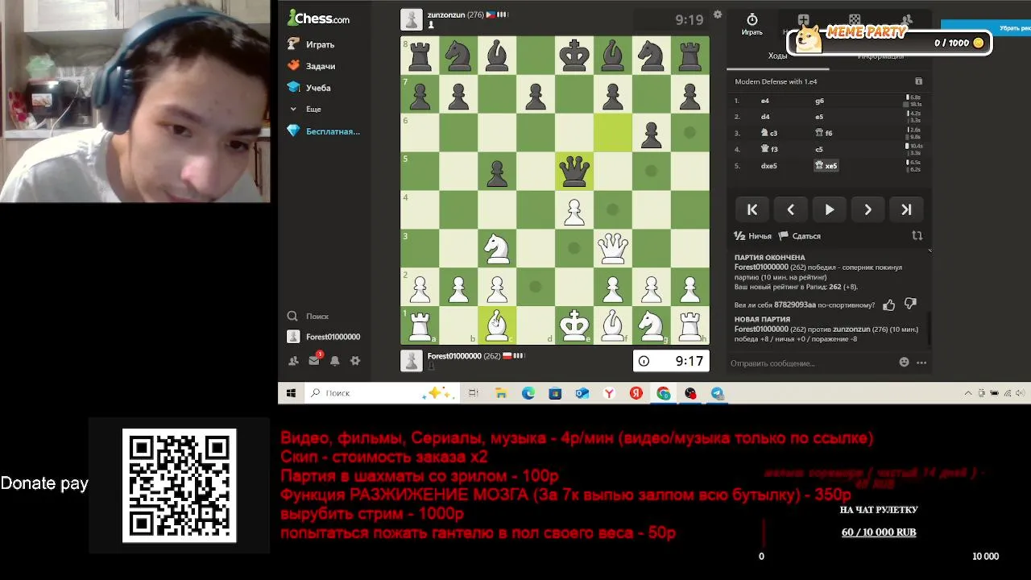Screen dimensions: 1031x580
Task: Expand the Еще menu in sidebar
Action: tap(305, 109)
